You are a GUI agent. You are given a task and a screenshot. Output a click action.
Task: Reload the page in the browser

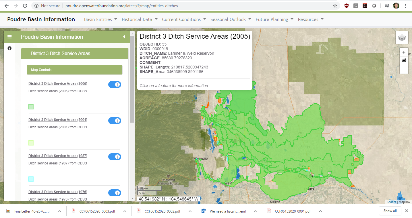click(x=25, y=6)
